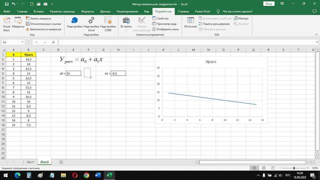The image size is (320, 180).
Task: Select cell B1 header Урасч
Action: (28, 54)
